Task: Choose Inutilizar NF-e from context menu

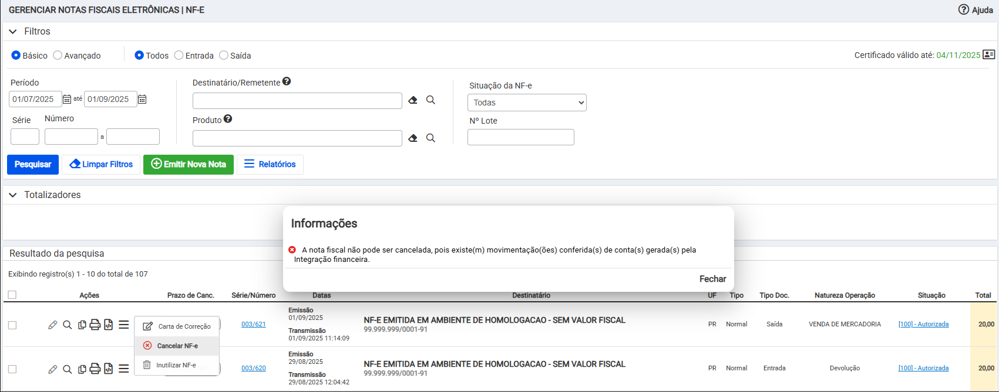Action: 176,365
